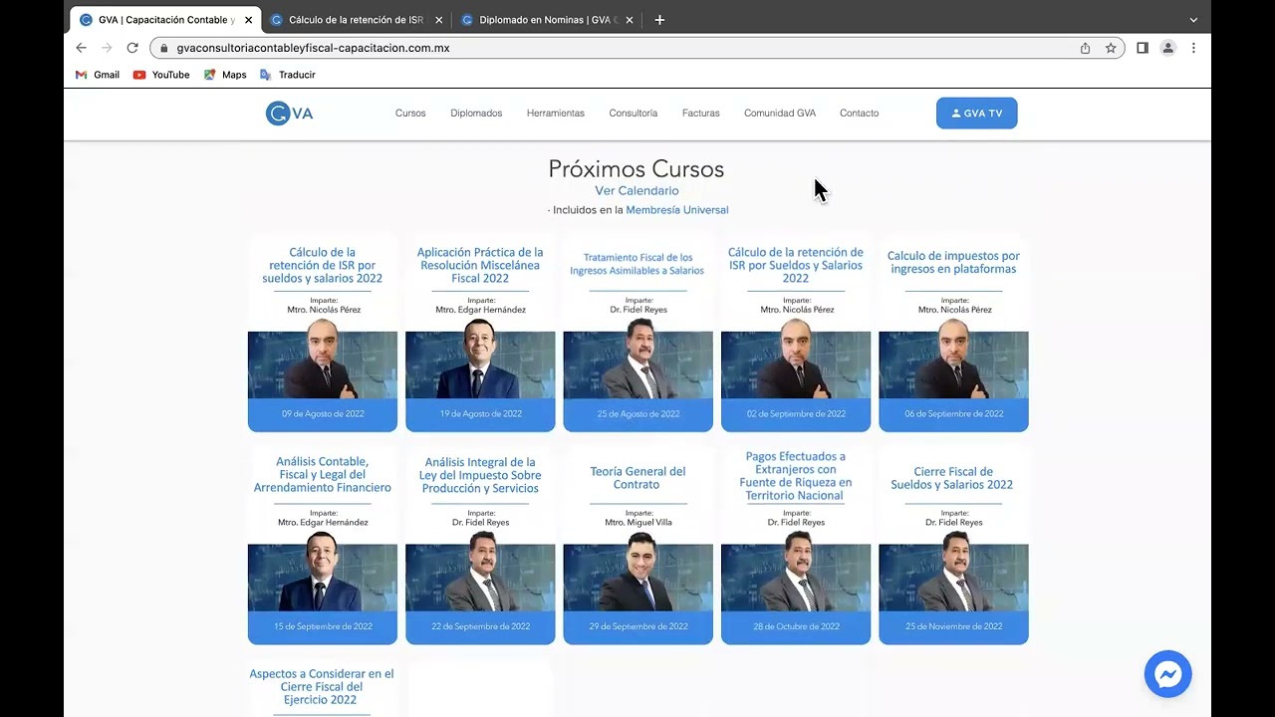
Task: Expand the tab search chevron
Action: [x=1193, y=20]
